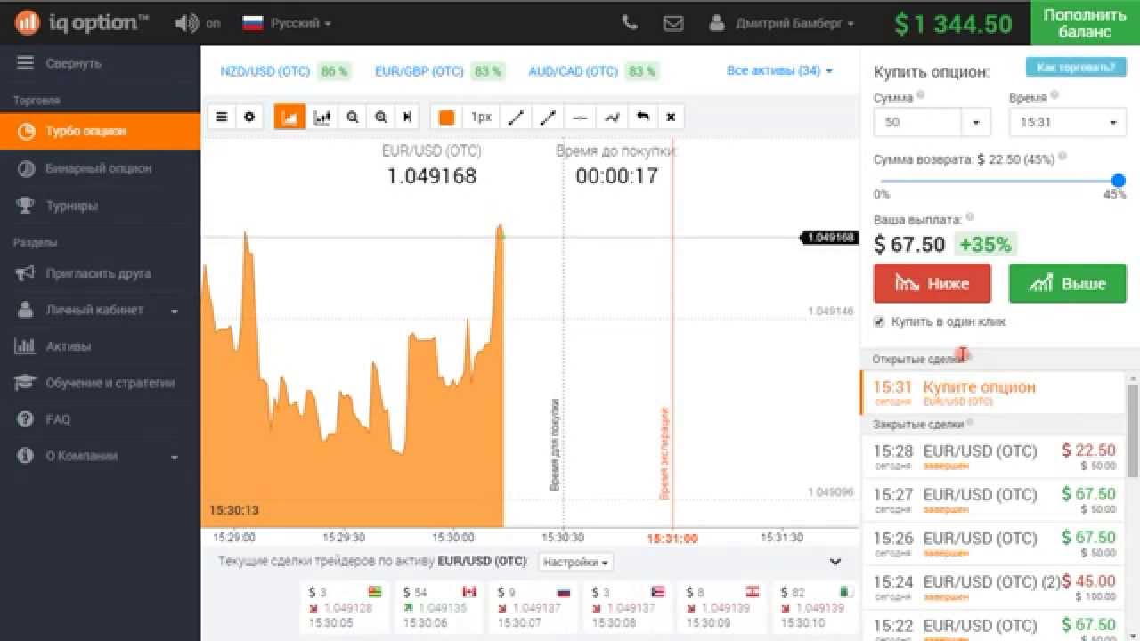
Task: Expand Личный кабинет menu
Action: coord(100,310)
